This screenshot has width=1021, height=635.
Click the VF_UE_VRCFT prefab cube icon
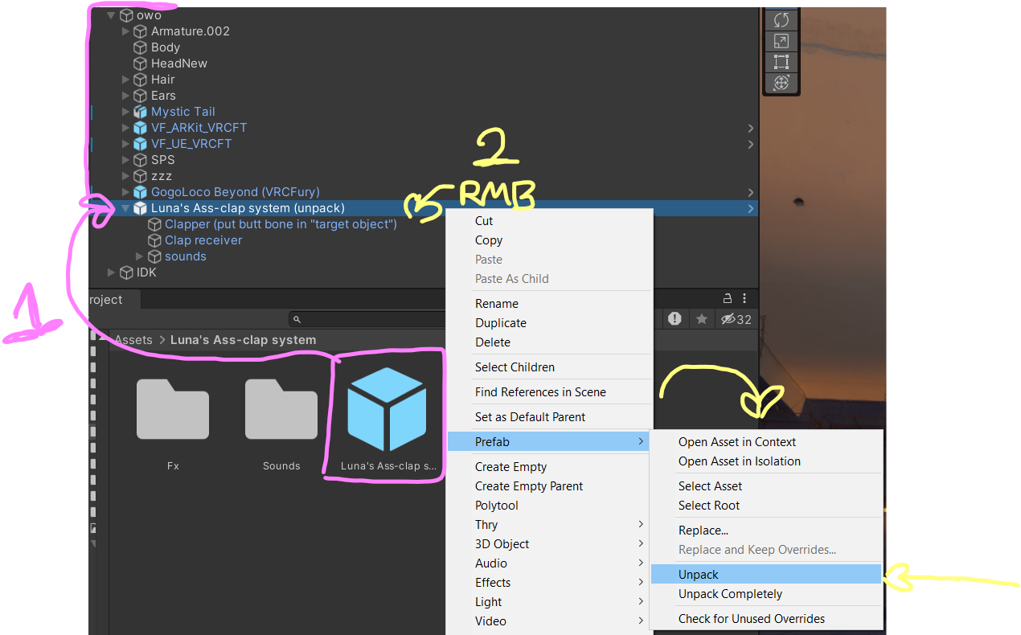pos(141,144)
